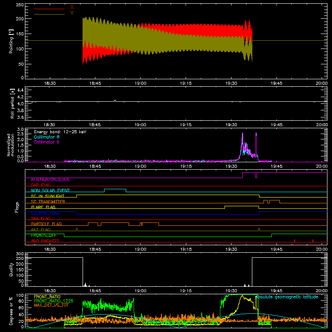Click the red X legend label
The height and width of the screenshot is (332, 332).
tap(72, 7)
